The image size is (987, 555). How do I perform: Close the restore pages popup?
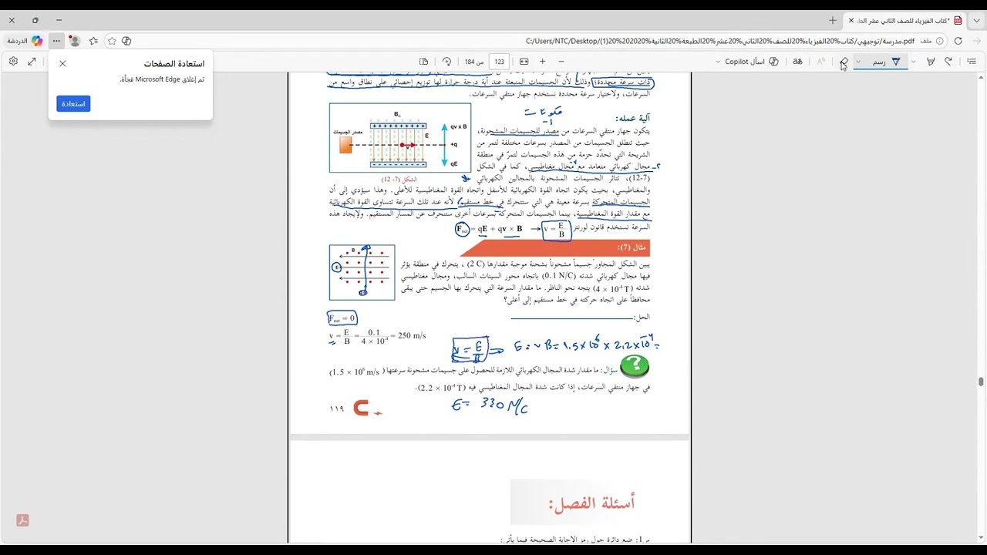(x=62, y=64)
